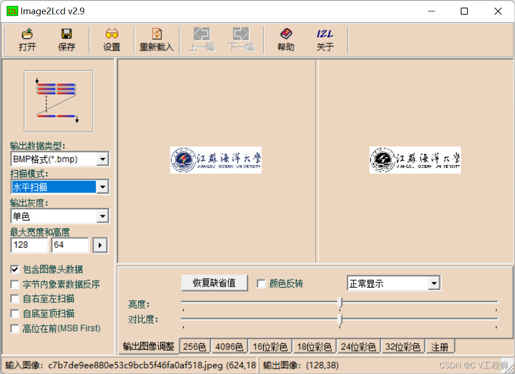Viewport: 515px width, 374px height.
Task: Click the 恢复缺省值 (restore defaults) button
Action: pyautogui.click(x=215, y=283)
